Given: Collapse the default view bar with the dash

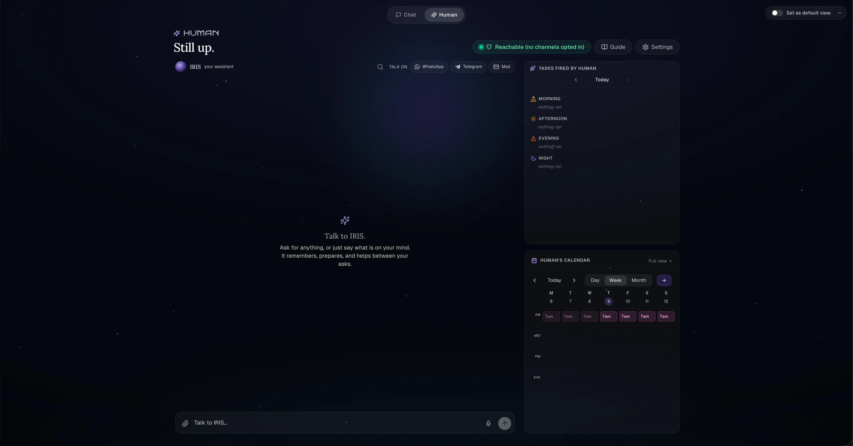Looking at the screenshot, I should [840, 13].
